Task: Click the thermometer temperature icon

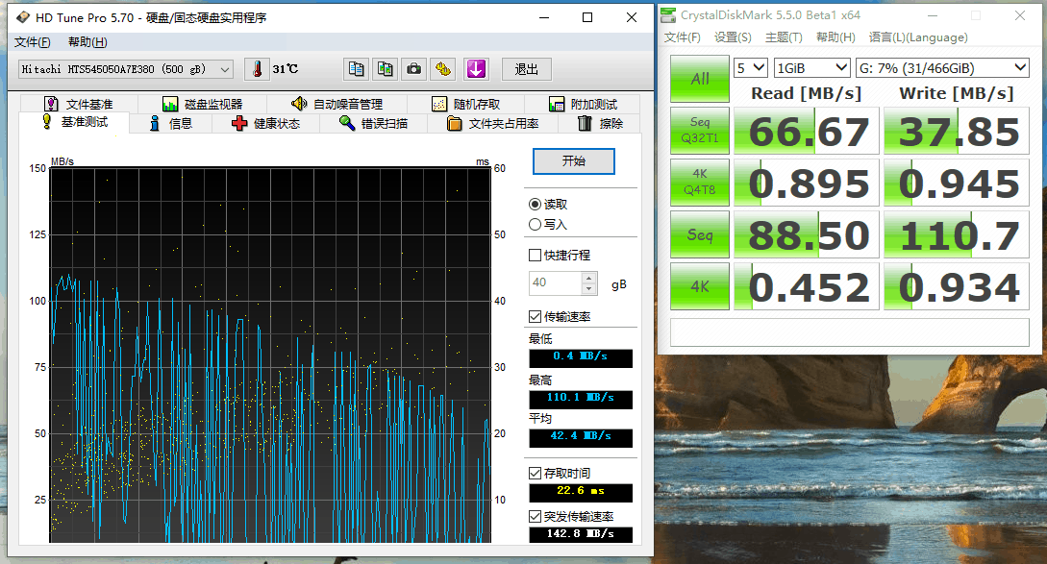Action: pyautogui.click(x=257, y=69)
